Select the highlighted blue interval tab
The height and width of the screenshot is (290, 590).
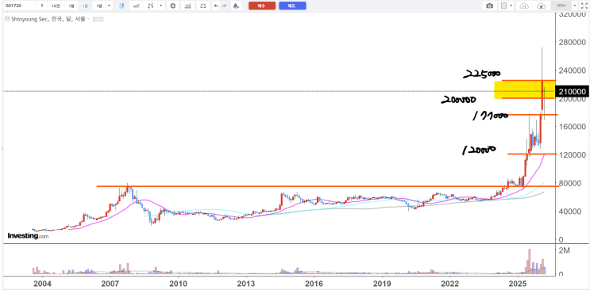[86, 6]
